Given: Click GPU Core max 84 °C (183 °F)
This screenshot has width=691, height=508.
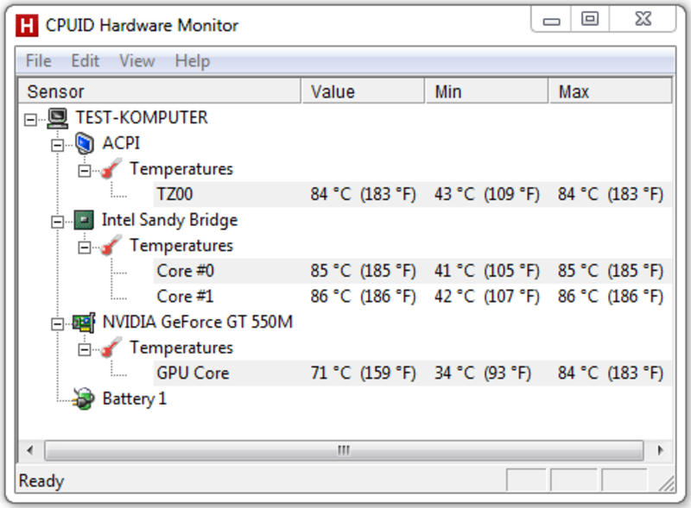Looking at the screenshot, I should (611, 373).
